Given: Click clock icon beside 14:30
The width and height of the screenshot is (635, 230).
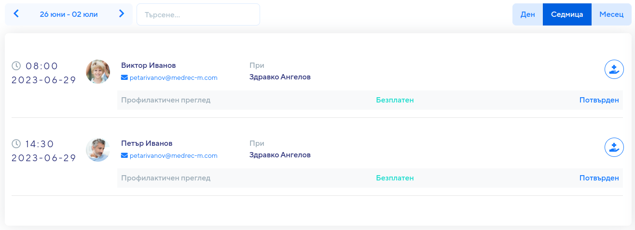Looking at the screenshot, I should point(16,143).
